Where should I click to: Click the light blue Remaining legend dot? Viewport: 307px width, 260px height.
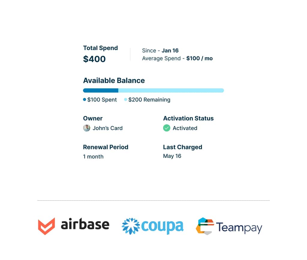pyautogui.click(x=126, y=100)
